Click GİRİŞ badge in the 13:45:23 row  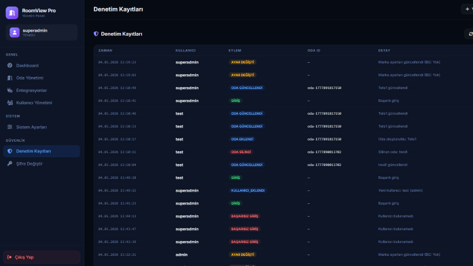(x=235, y=203)
